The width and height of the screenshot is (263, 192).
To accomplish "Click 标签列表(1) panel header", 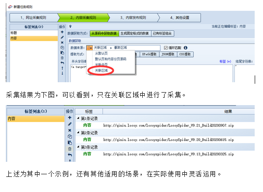I will 36,111.
